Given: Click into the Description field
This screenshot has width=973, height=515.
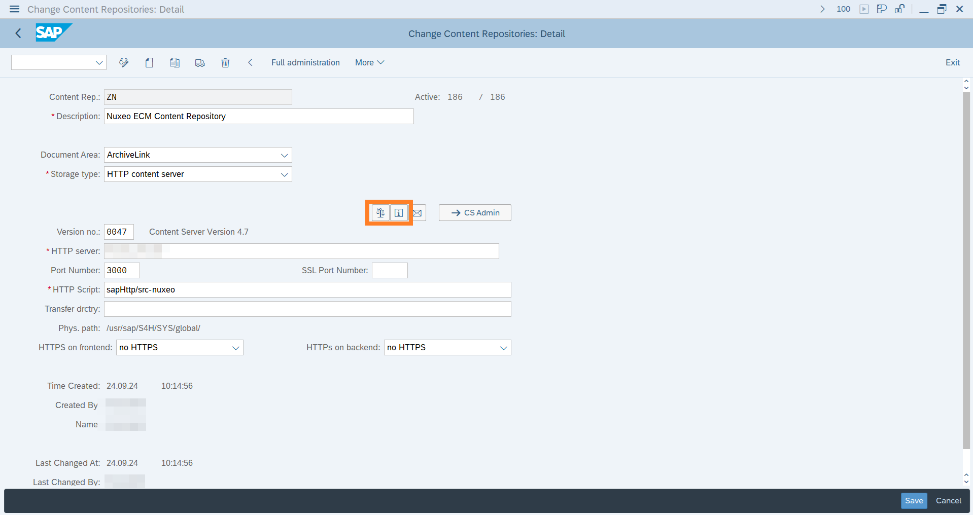Looking at the screenshot, I should tap(259, 117).
